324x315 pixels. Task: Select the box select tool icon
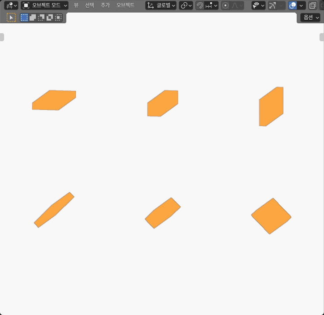(11, 17)
